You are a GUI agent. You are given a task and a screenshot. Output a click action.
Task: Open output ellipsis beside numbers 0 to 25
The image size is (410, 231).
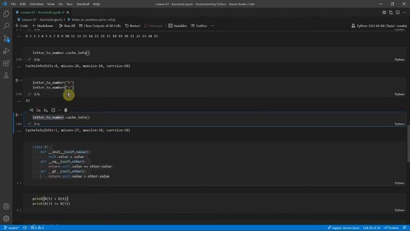(x=19, y=37)
